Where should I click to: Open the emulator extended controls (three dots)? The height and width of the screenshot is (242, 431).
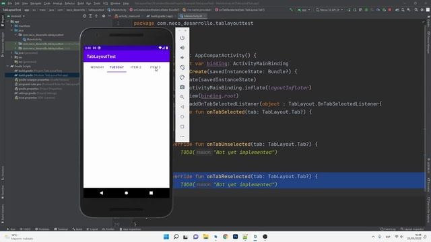[x=182, y=136]
